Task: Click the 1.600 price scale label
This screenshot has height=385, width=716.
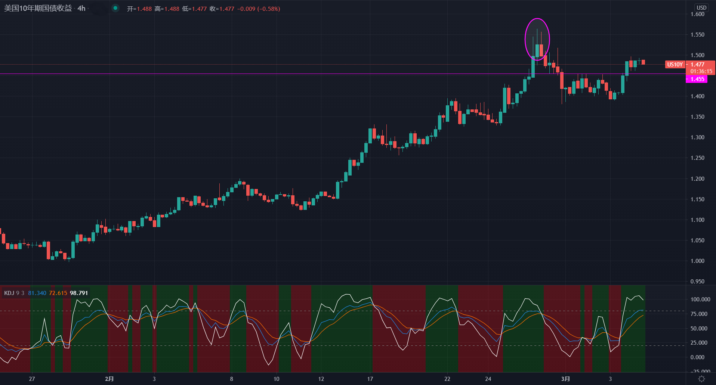Action: [x=697, y=14]
